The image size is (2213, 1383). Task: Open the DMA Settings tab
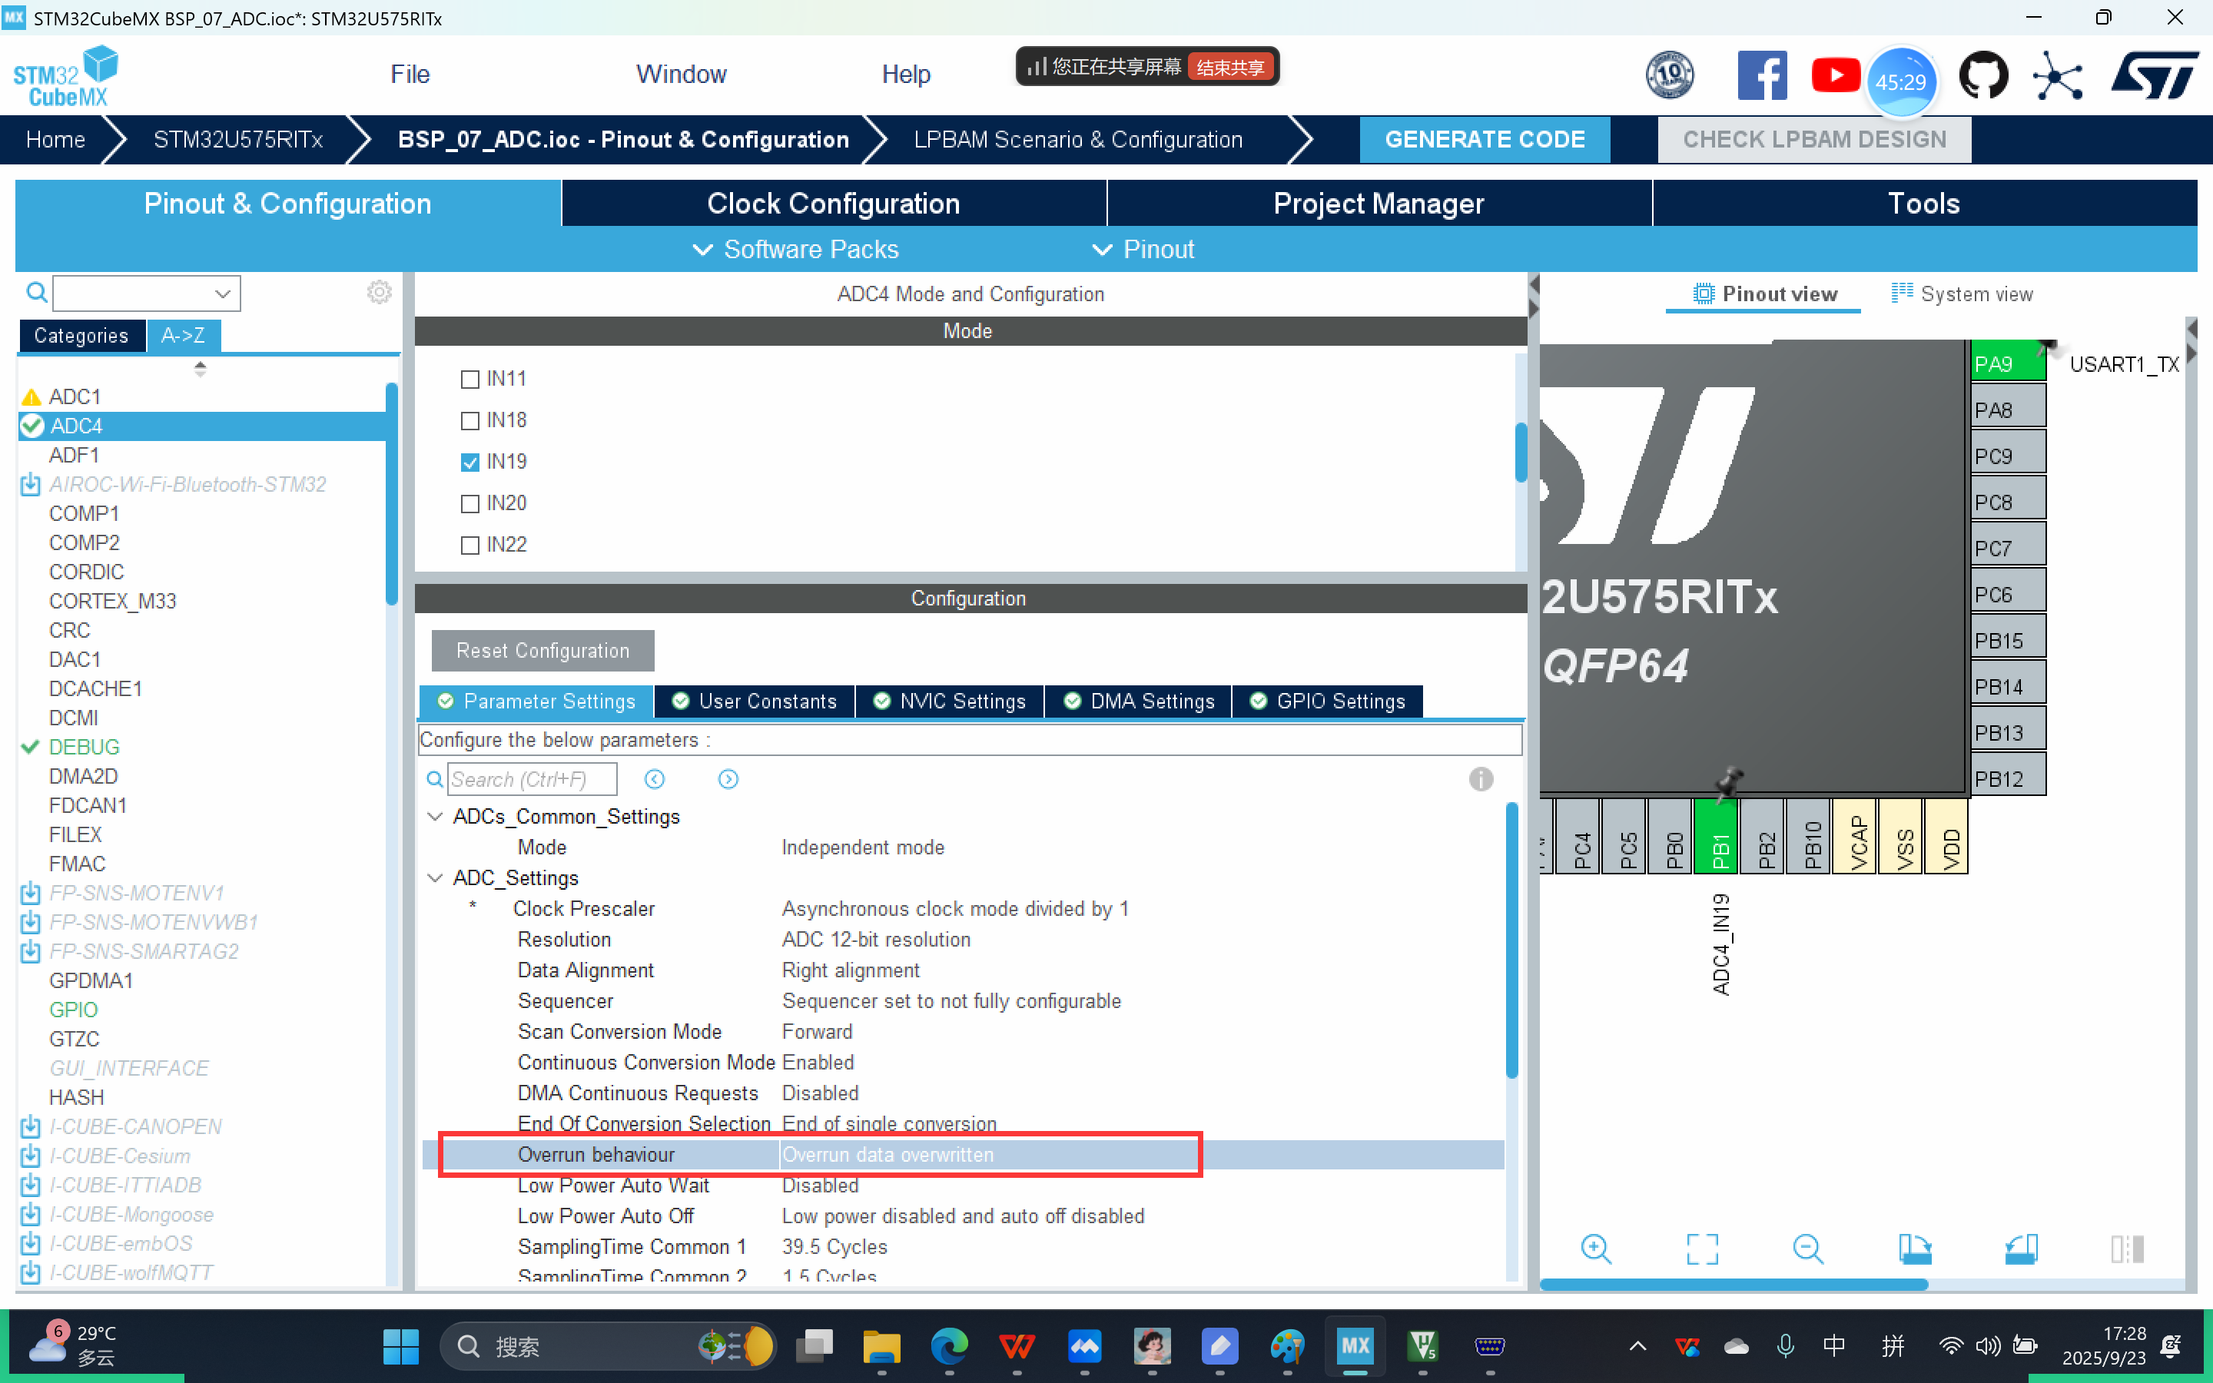[x=1139, y=701]
